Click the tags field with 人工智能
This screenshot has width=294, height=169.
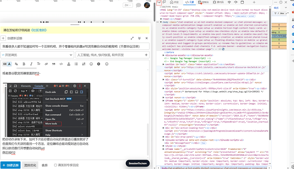coord(112,55)
